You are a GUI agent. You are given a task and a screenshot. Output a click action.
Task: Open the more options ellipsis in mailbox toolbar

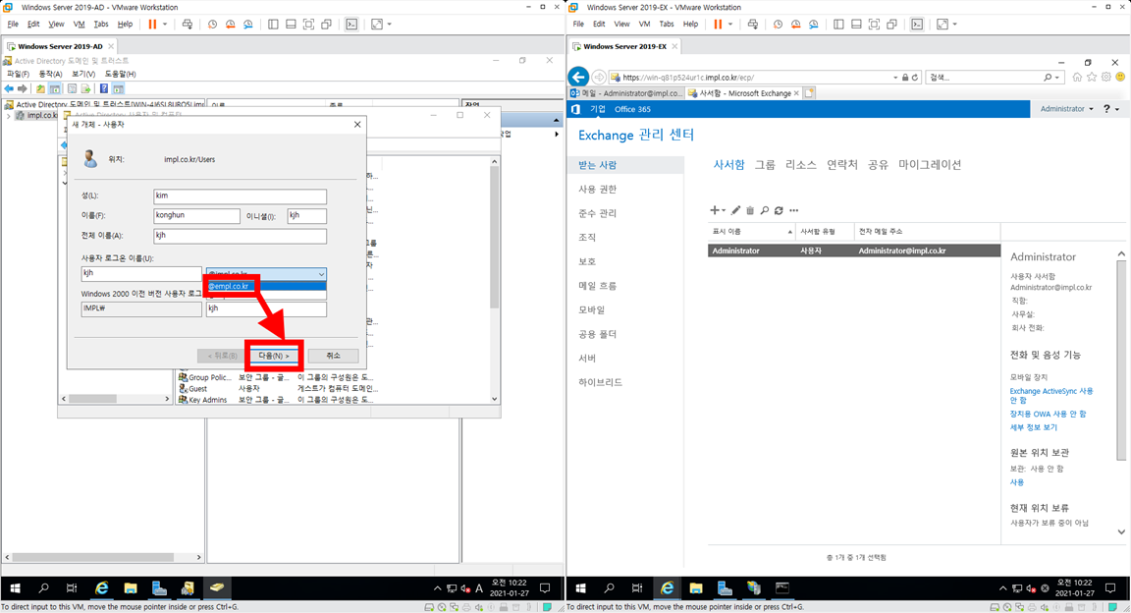[x=794, y=210]
